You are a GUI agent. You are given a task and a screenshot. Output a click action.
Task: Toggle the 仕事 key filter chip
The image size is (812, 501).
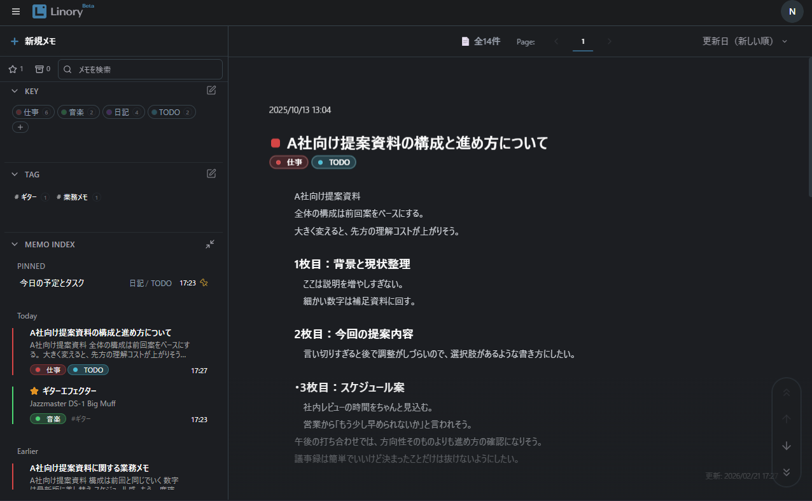tap(33, 112)
